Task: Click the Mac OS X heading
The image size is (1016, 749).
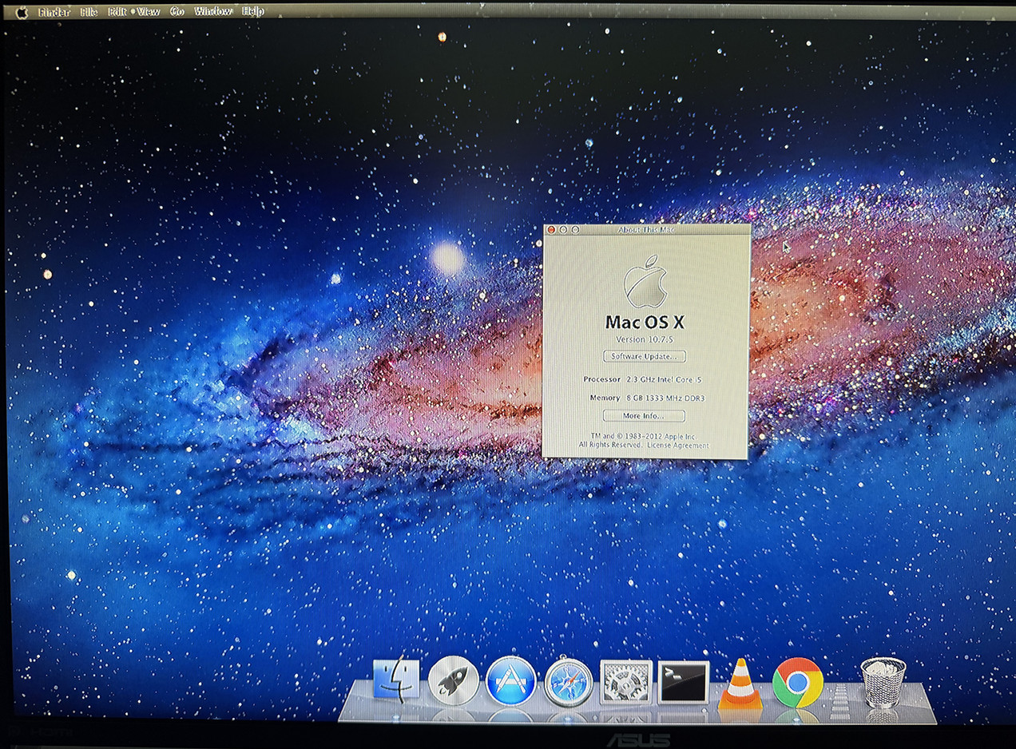Action: [x=645, y=323]
